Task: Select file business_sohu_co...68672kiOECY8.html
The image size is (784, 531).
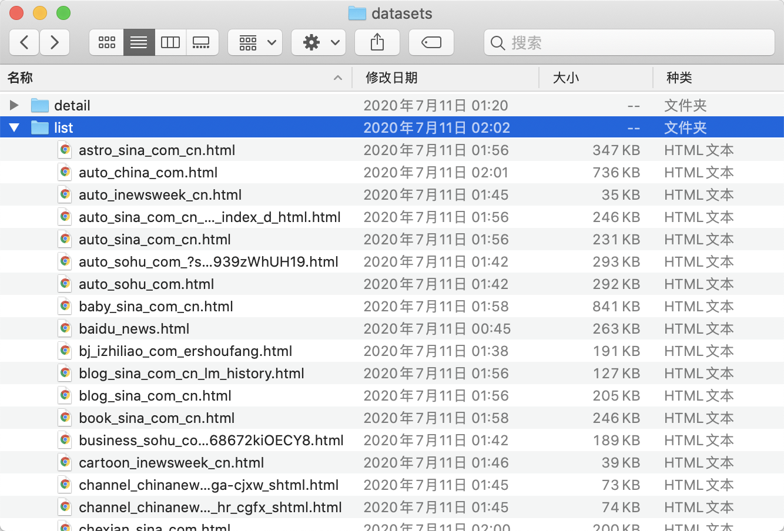Action: pyautogui.click(x=211, y=441)
